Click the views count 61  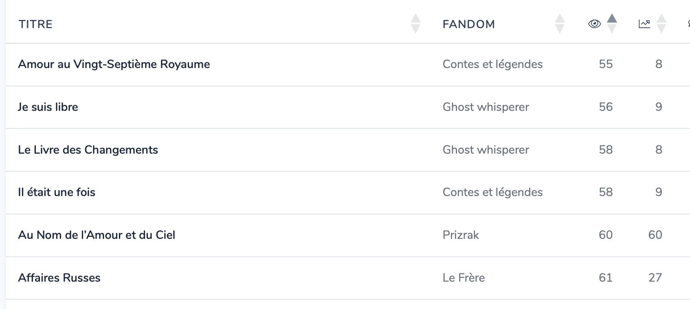point(606,278)
